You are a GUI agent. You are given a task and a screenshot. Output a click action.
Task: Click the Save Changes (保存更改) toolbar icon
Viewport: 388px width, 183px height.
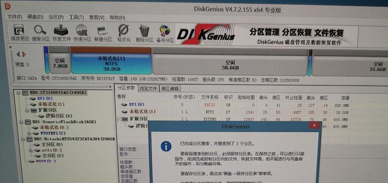[20, 33]
